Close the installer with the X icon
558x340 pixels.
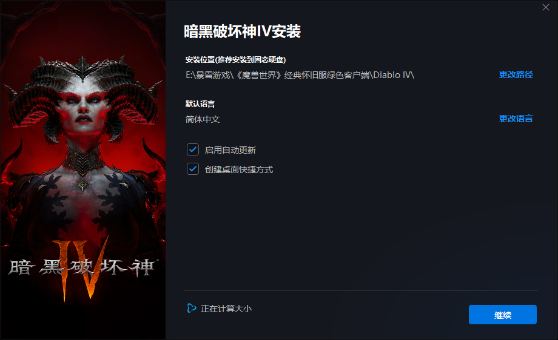coord(545,7)
